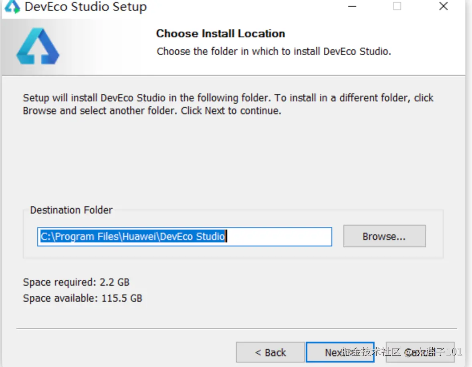Viewport: 472px width, 367px height.
Task: Click the "Space required: 2.2 GB" text
Action: (x=76, y=282)
